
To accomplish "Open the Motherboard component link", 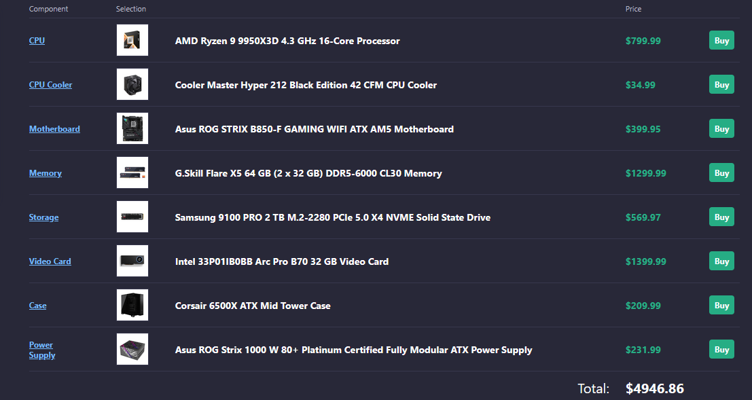I will 54,129.
